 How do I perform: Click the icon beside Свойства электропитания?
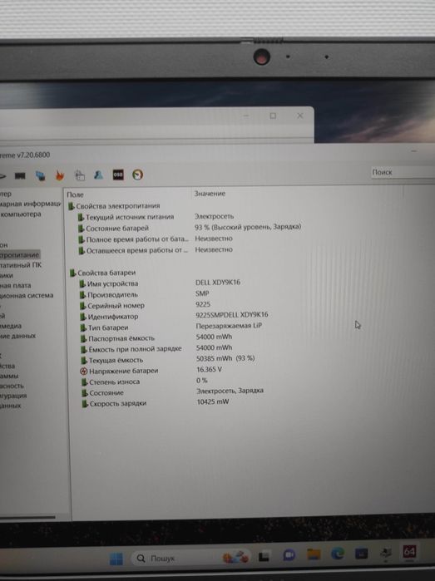72,206
